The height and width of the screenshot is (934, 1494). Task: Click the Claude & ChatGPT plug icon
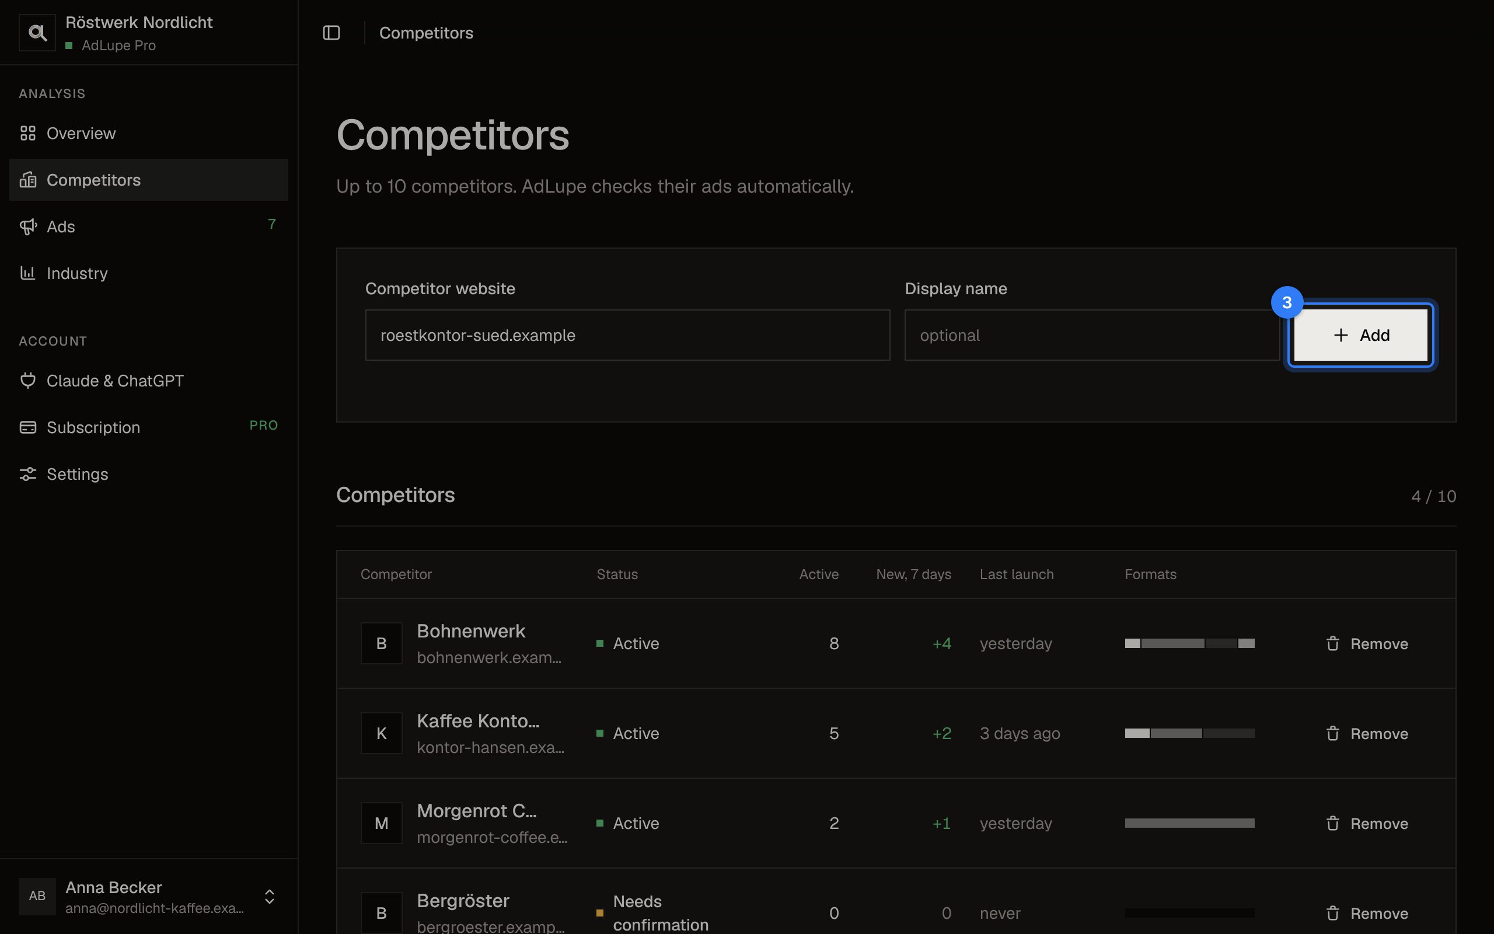(28, 381)
